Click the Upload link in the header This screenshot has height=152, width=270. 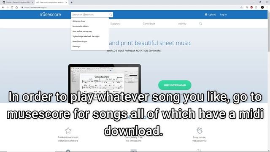pos(211,15)
